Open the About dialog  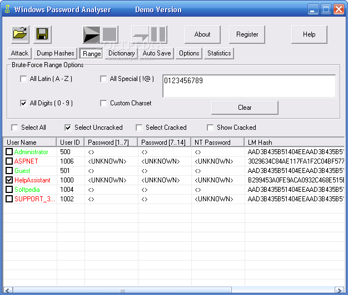[x=202, y=34]
